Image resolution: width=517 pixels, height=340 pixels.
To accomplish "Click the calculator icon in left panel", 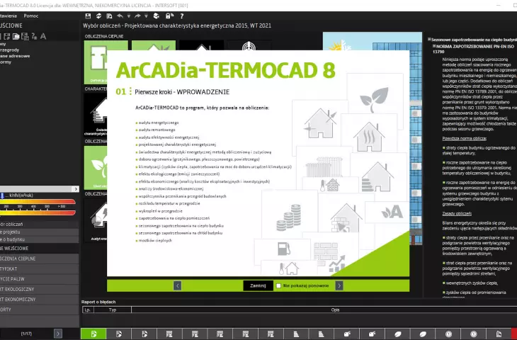I will 25,36.
